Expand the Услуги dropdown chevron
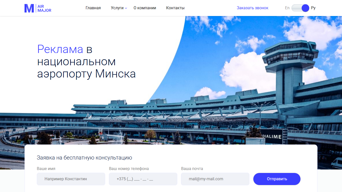This screenshot has height=192, width=342. (126, 8)
